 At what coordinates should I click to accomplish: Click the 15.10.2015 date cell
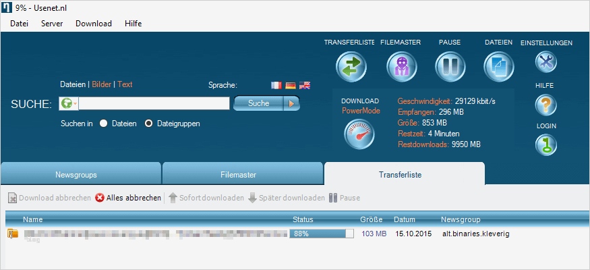413,234
